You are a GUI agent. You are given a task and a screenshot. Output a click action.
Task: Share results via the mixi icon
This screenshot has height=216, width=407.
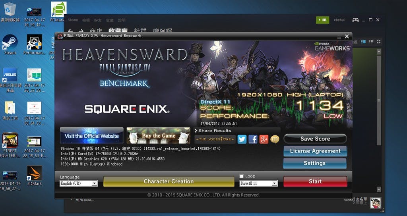click(275, 139)
